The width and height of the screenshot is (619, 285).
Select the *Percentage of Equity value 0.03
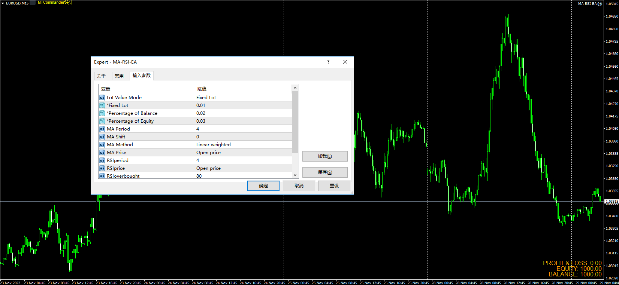coord(244,121)
